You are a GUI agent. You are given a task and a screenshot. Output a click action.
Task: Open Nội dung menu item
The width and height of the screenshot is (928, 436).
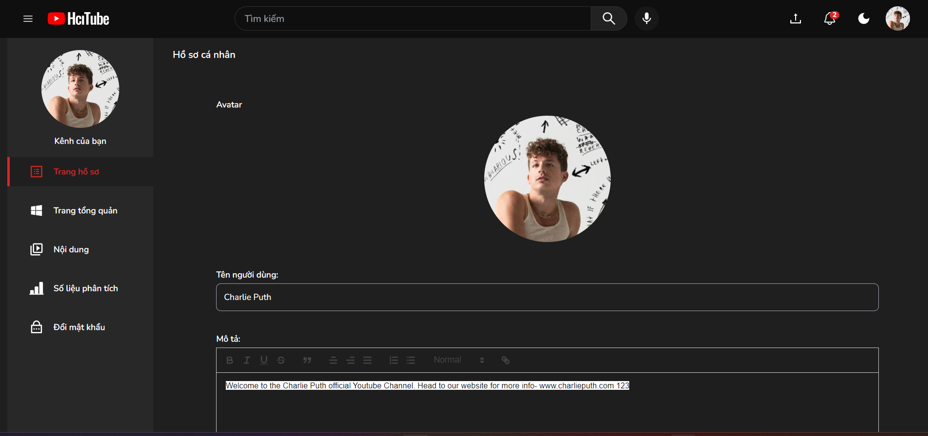(x=81, y=249)
